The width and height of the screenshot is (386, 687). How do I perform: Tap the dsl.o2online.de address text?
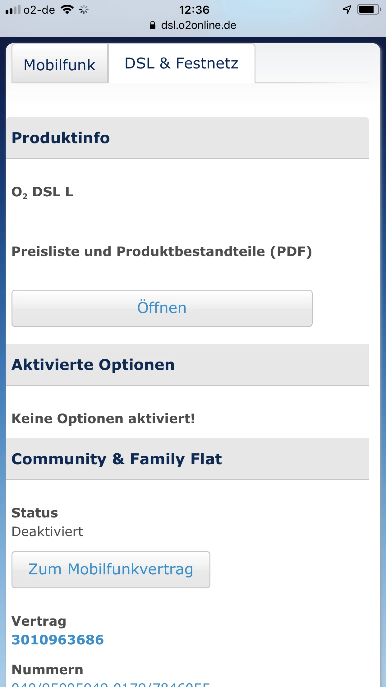tap(199, 25)
